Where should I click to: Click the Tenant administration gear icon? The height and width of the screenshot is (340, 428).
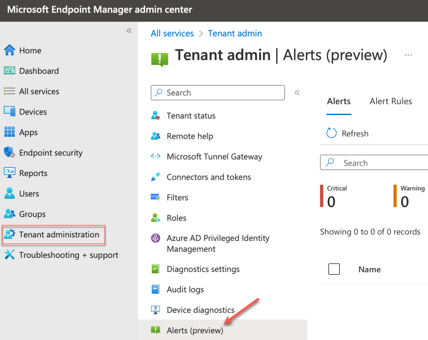click(10, 234)
